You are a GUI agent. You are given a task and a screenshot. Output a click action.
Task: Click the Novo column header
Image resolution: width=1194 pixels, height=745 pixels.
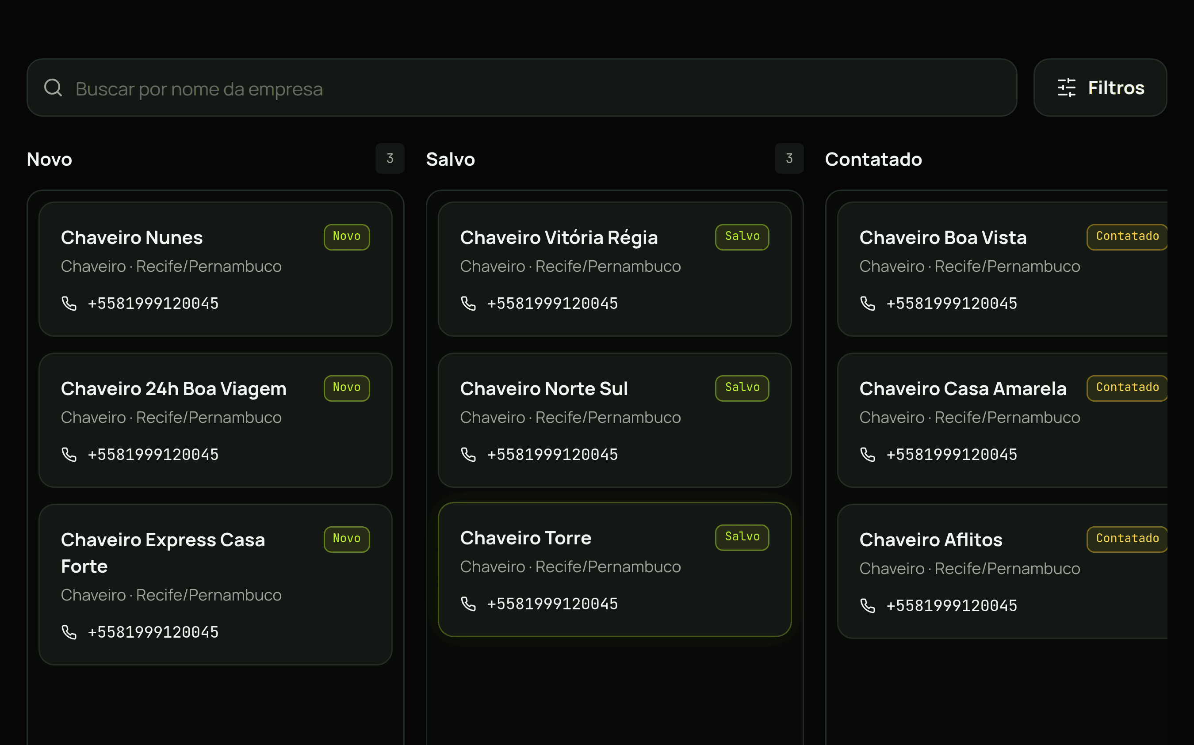tap(49, 159)
